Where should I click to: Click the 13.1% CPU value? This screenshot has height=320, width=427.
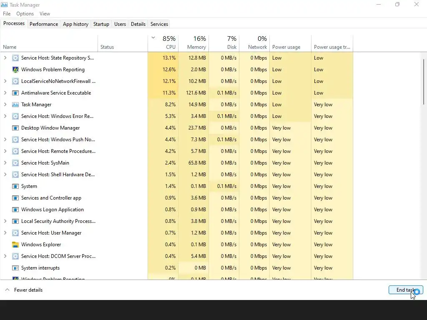[169, 58]
